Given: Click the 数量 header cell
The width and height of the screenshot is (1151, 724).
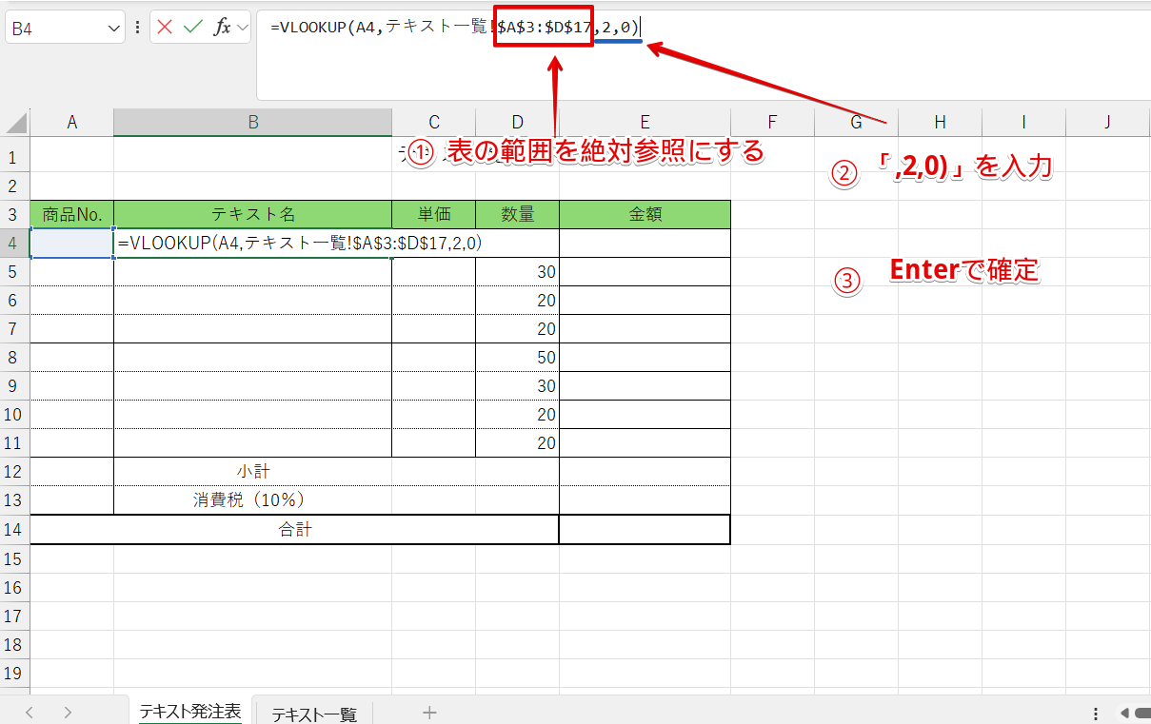Looking at the screenshot, I should pyautogui.click(x=517, y=214).
